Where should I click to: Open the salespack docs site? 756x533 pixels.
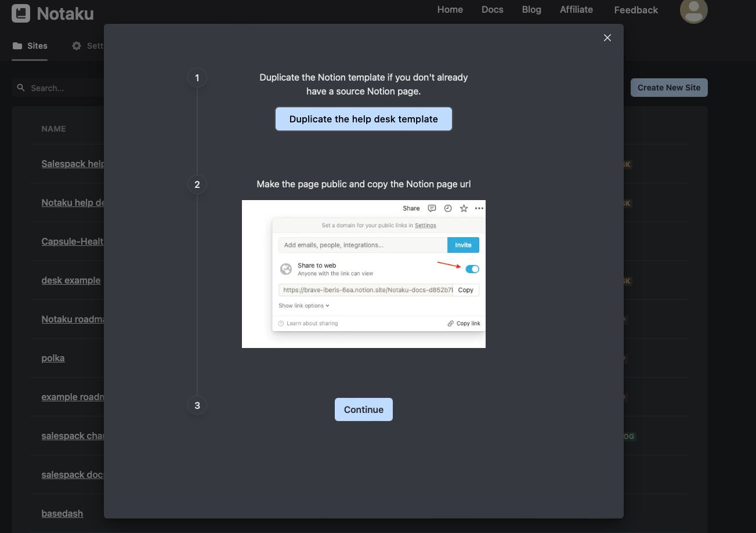pos(73,475)
